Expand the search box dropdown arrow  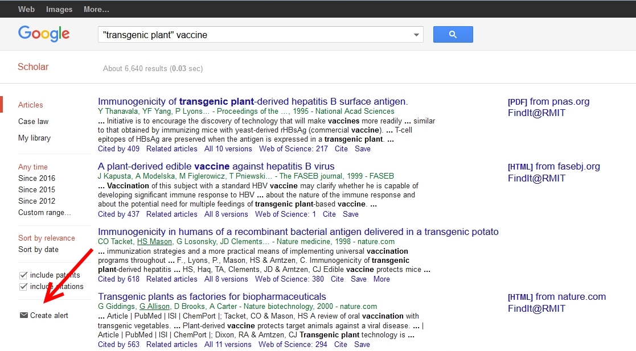[x=416, y=35]
